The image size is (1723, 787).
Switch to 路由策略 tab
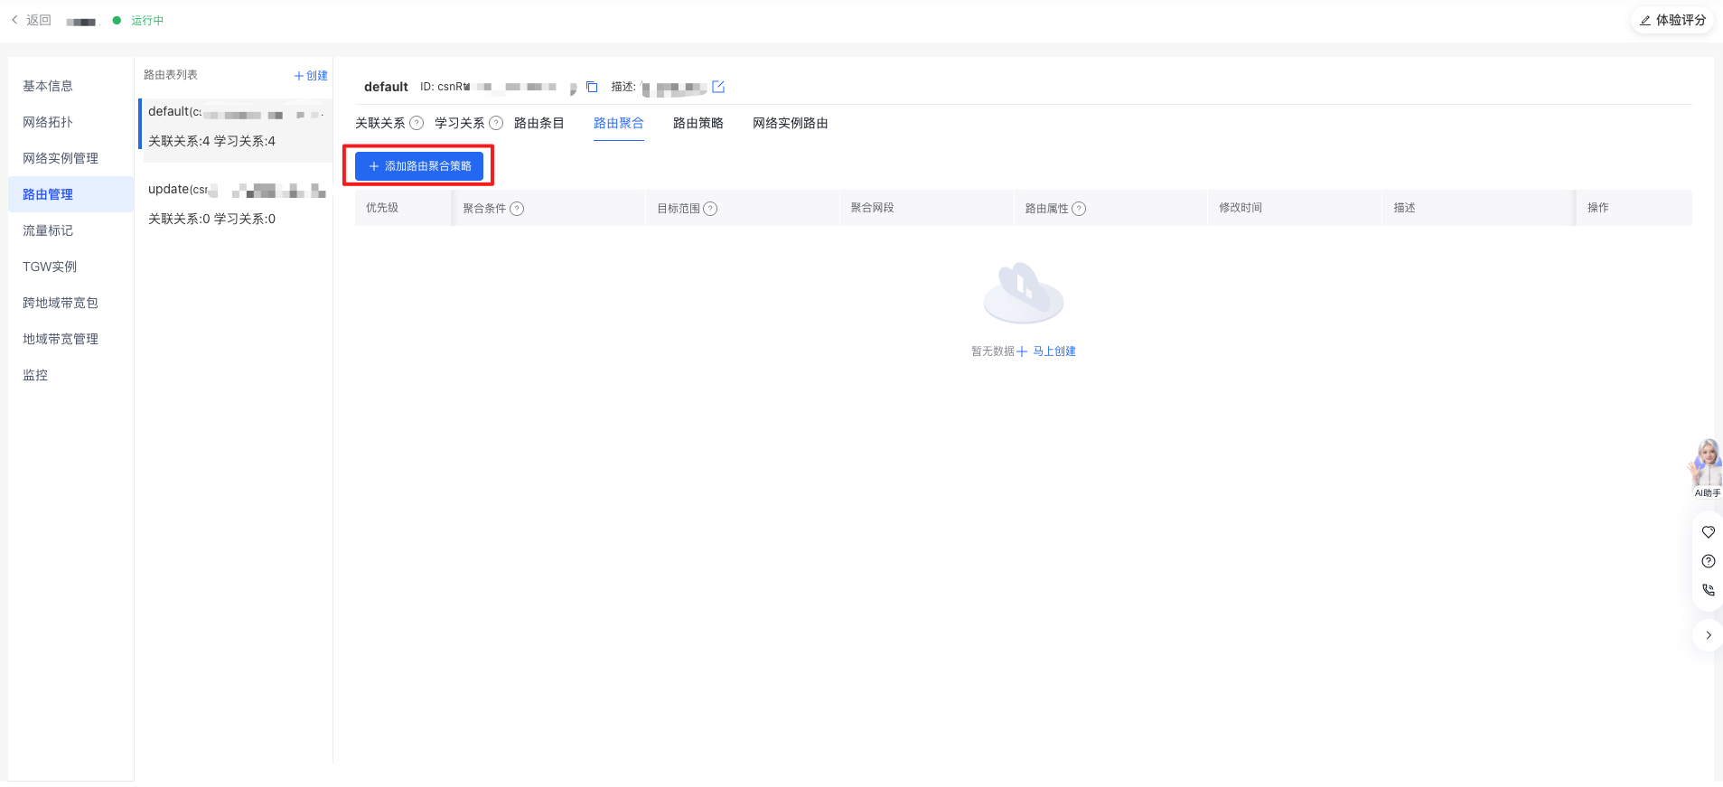click(x=698, y=123)
